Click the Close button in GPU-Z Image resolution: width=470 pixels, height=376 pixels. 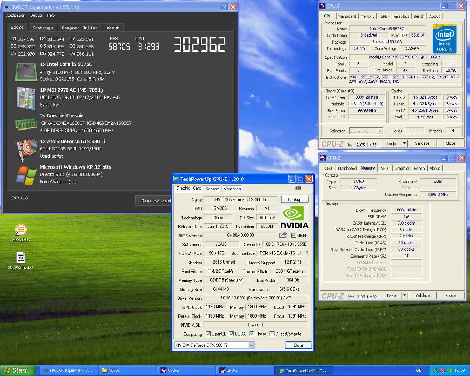298,345
